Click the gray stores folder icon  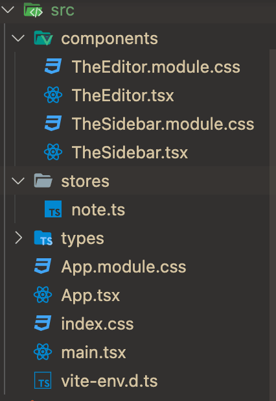pos(43,180)
